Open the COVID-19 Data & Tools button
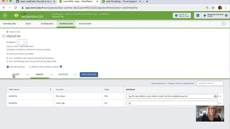Viewport: 230px width, 129px height. (x=182, y=15)
